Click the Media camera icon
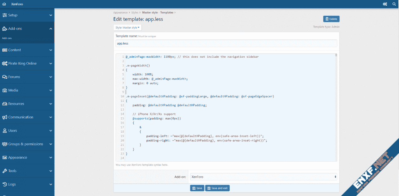 tap(5, 90)
